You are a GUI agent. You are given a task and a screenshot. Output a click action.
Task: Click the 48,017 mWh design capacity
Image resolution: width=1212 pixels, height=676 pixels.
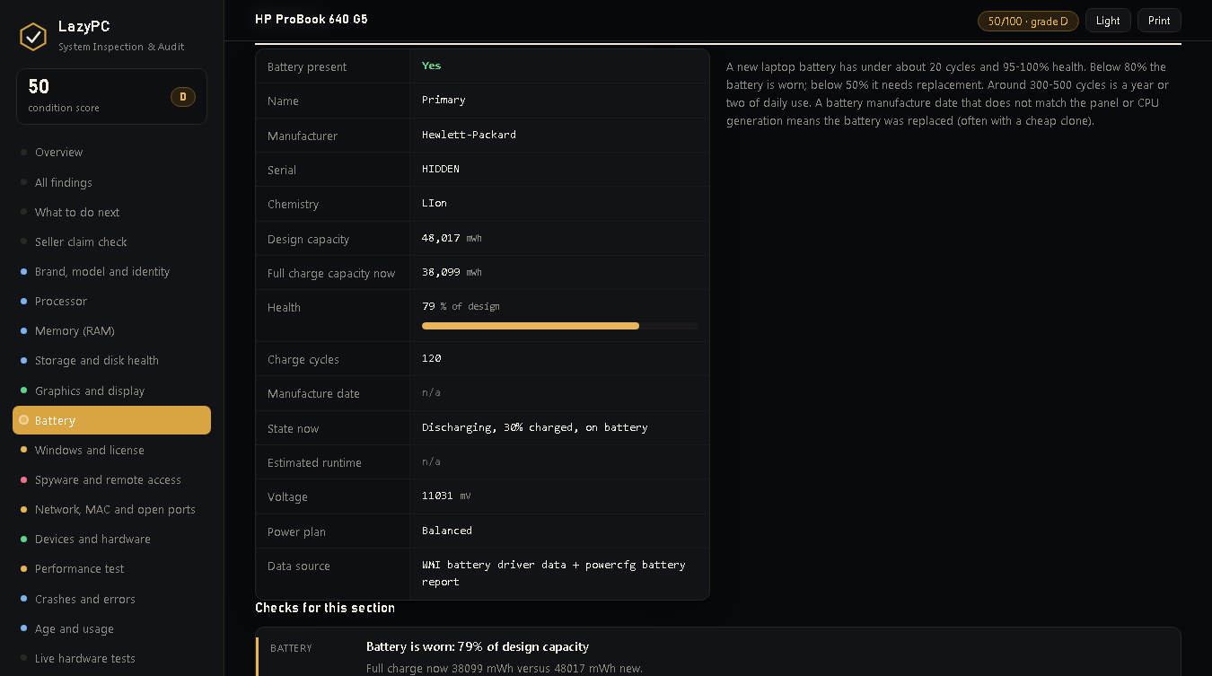[x=452, y=238]
